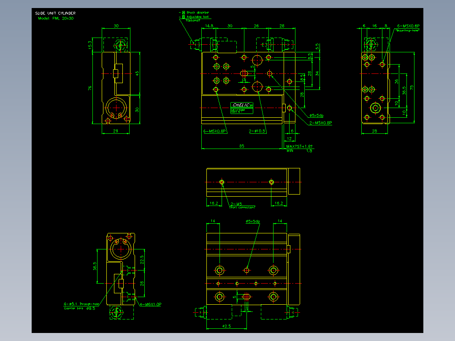Screen dimensions: 455x341
Task: Select the 6-M5X0.8P Mounting-hole callout
Action: [408, 28]
